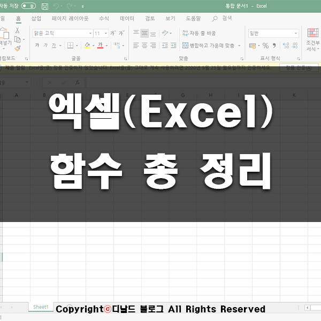
Task: Click the phonetic guide 내천 icon
Action: pos(117,45)
